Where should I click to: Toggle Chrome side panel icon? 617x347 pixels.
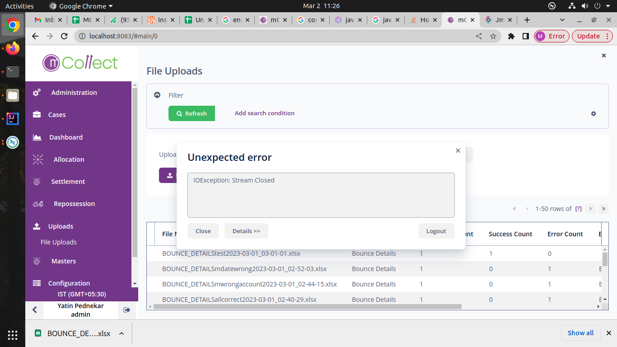(x=526, y=36)
